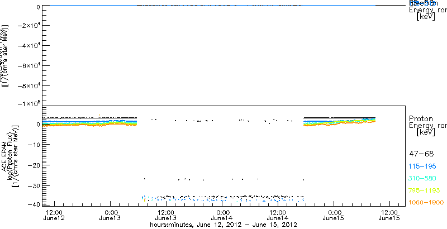This screenshot has width=447, height=229.
Task: Click the 0:00 June13 time tick label
Action: click(x=111, y=216)
